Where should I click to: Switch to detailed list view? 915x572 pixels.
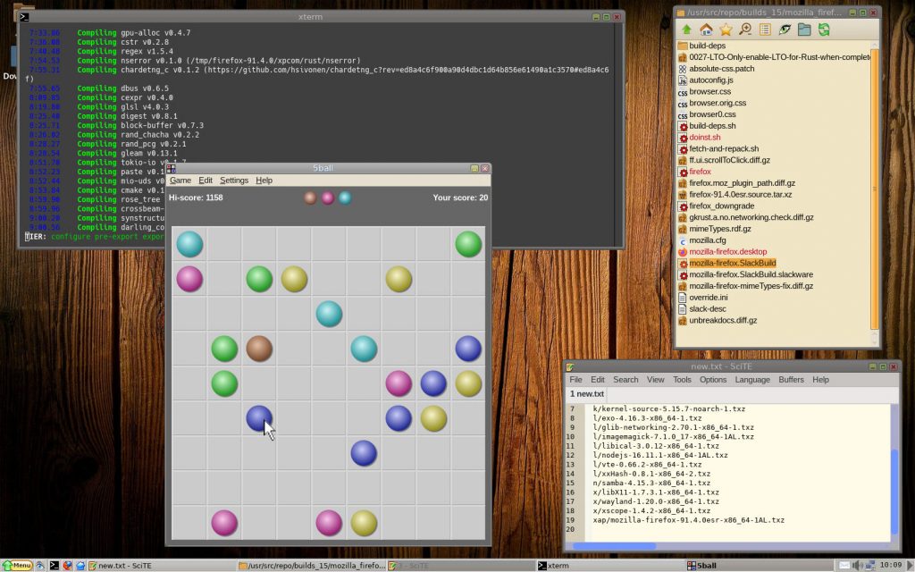[765, 29]
